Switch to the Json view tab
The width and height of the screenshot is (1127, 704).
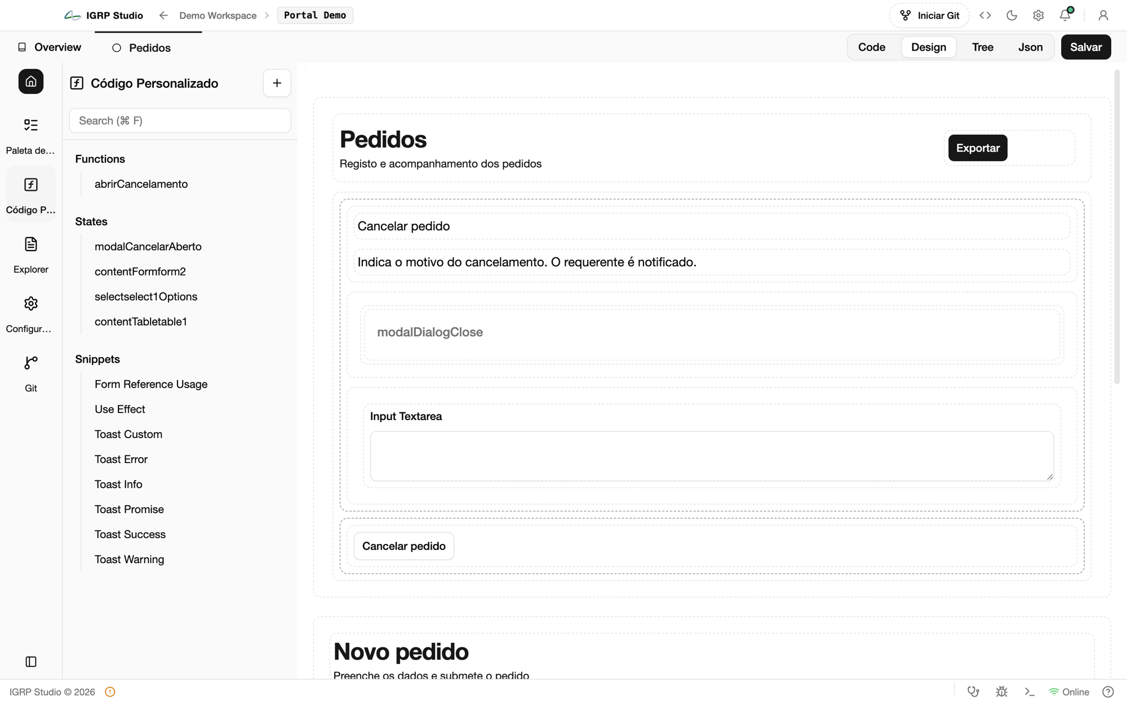(1030, 47)
